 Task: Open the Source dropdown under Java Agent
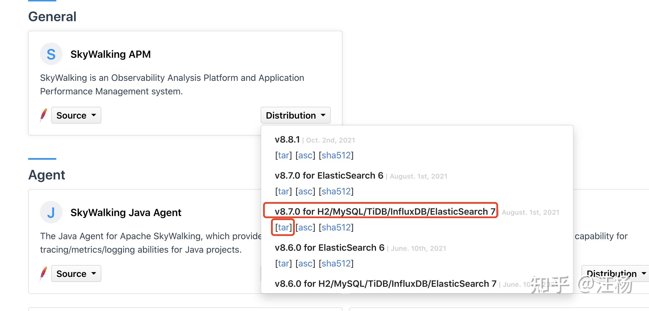pos(76,274)
